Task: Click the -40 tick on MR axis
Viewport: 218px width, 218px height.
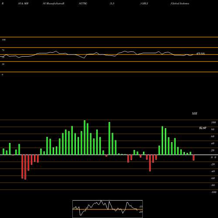Action: pyautogui.click(x=213, y=171)
